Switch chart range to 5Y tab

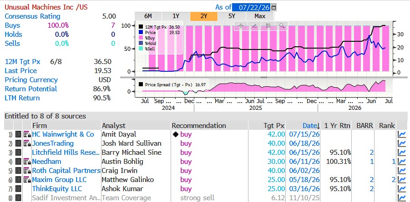tap(232, 16)
